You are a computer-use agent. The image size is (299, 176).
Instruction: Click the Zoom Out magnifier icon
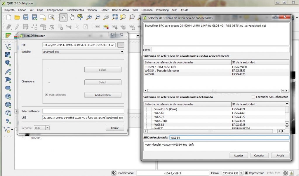(x=98, y=17)
